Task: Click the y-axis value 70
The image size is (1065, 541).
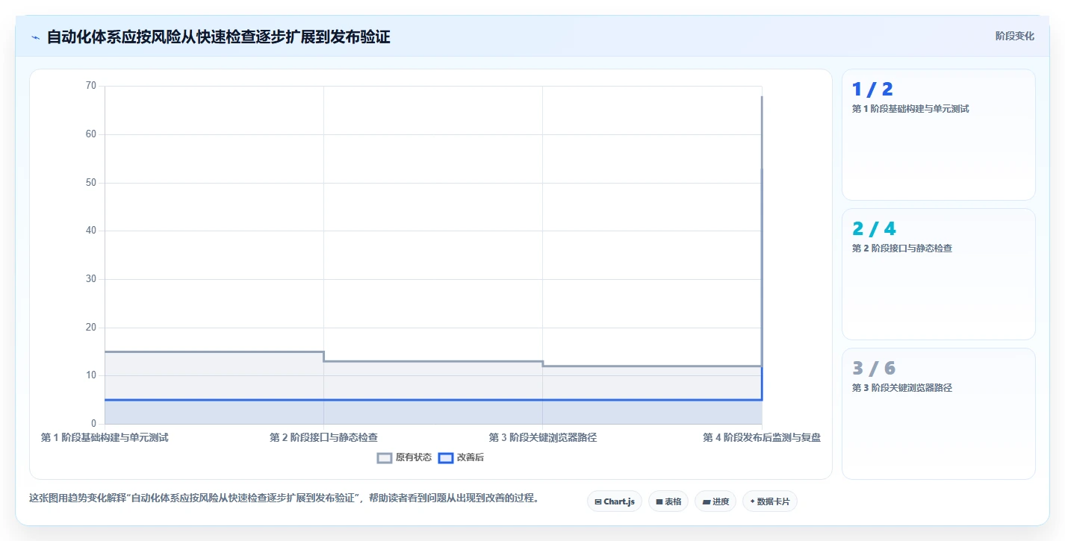Action: click(x=91, y=86)
